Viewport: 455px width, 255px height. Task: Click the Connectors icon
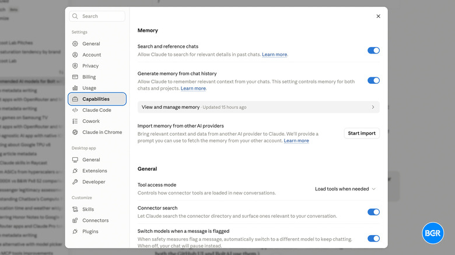coord(75,220)
